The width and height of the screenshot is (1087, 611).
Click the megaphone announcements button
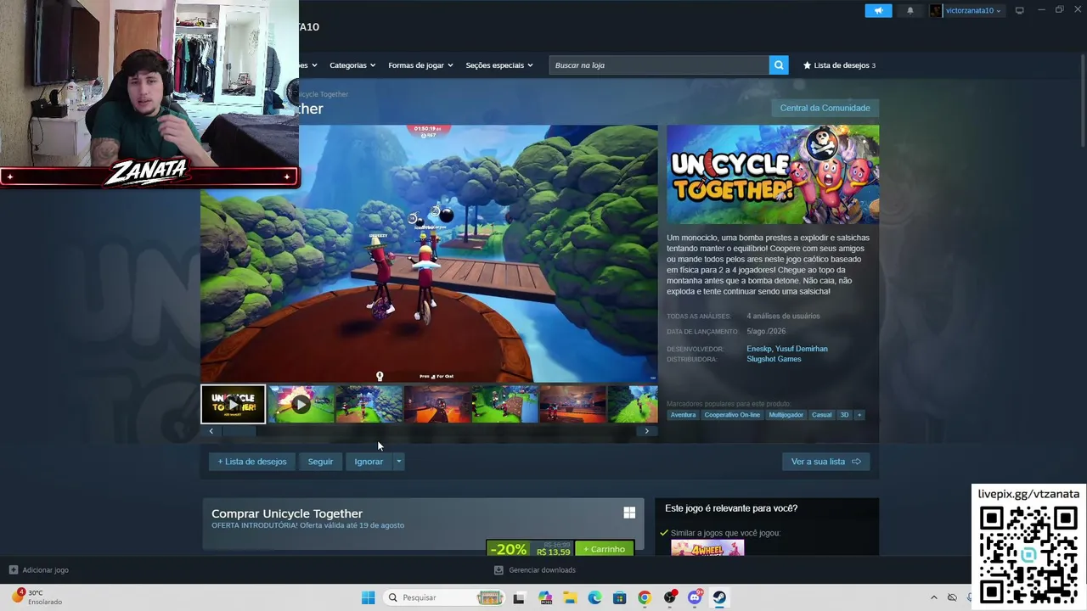(879, 10)
